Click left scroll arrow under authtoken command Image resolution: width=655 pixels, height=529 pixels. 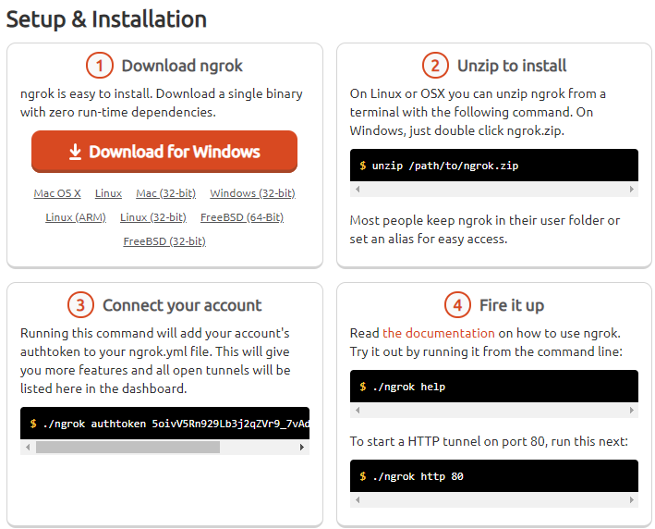[28, 447]
